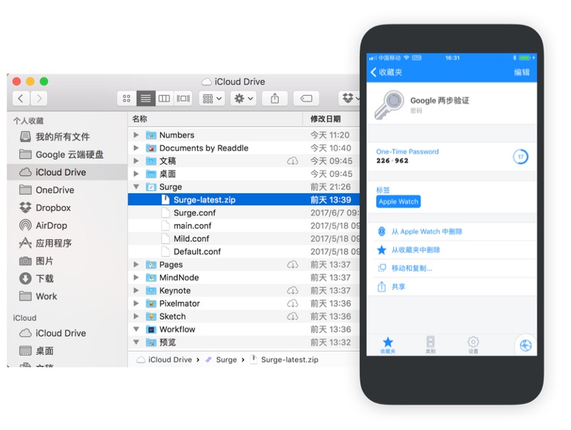Screen dimensions: 571x430
Task: Switch Finder to icon view
Action: point(127,98)
